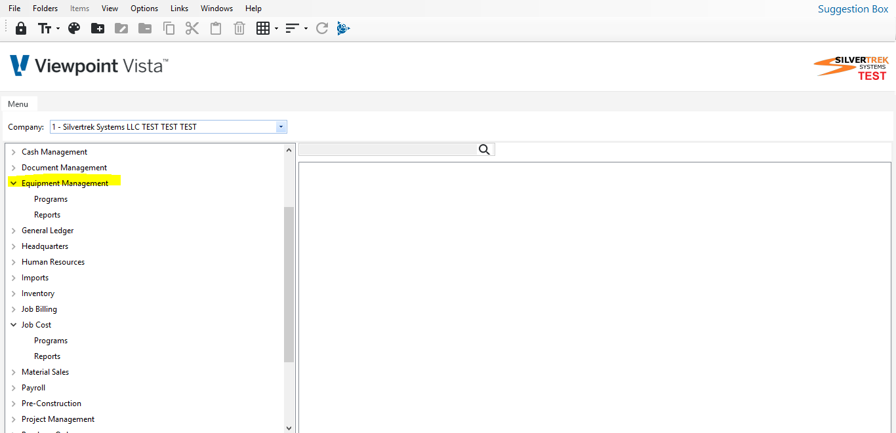Select the Job Cost label
Viewport: 896px width, 433px height.
click(x=37, y=325)
